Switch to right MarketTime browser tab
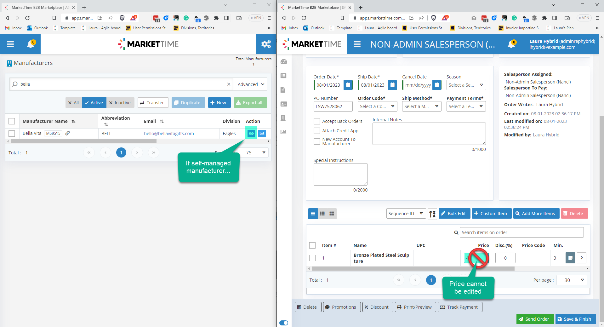Screen dimensions: 604x327 (316, 7)
